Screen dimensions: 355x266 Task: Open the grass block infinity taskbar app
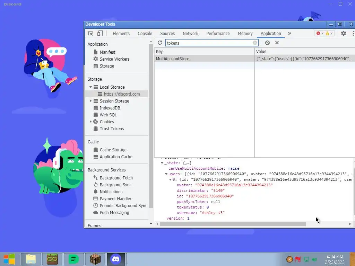tap(52, 259)
